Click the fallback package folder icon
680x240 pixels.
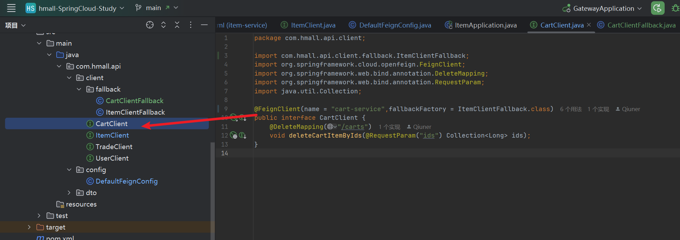click(90, 89)
